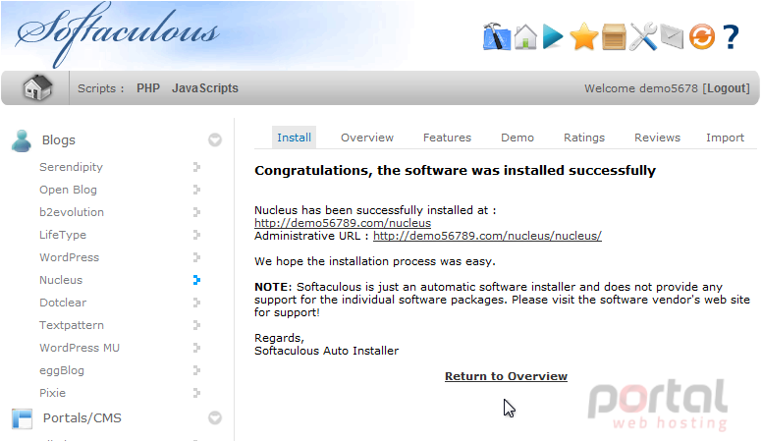Click the Softaculous logo
The image size is (762, 442).
coord(118,33)
